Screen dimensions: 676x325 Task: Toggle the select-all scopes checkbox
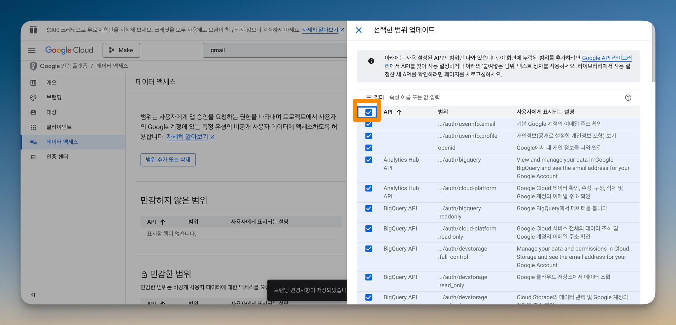369,113
